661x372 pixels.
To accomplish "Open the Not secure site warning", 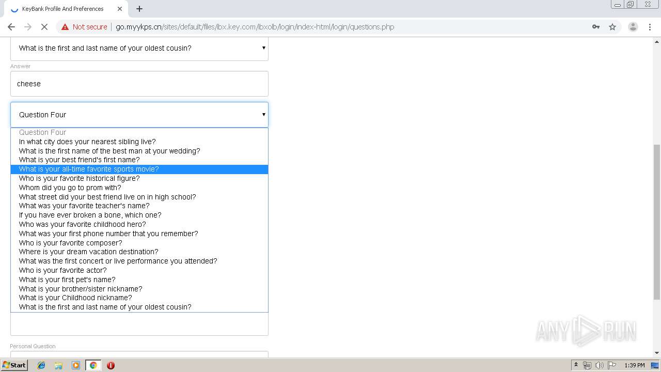I will point(84,27).
